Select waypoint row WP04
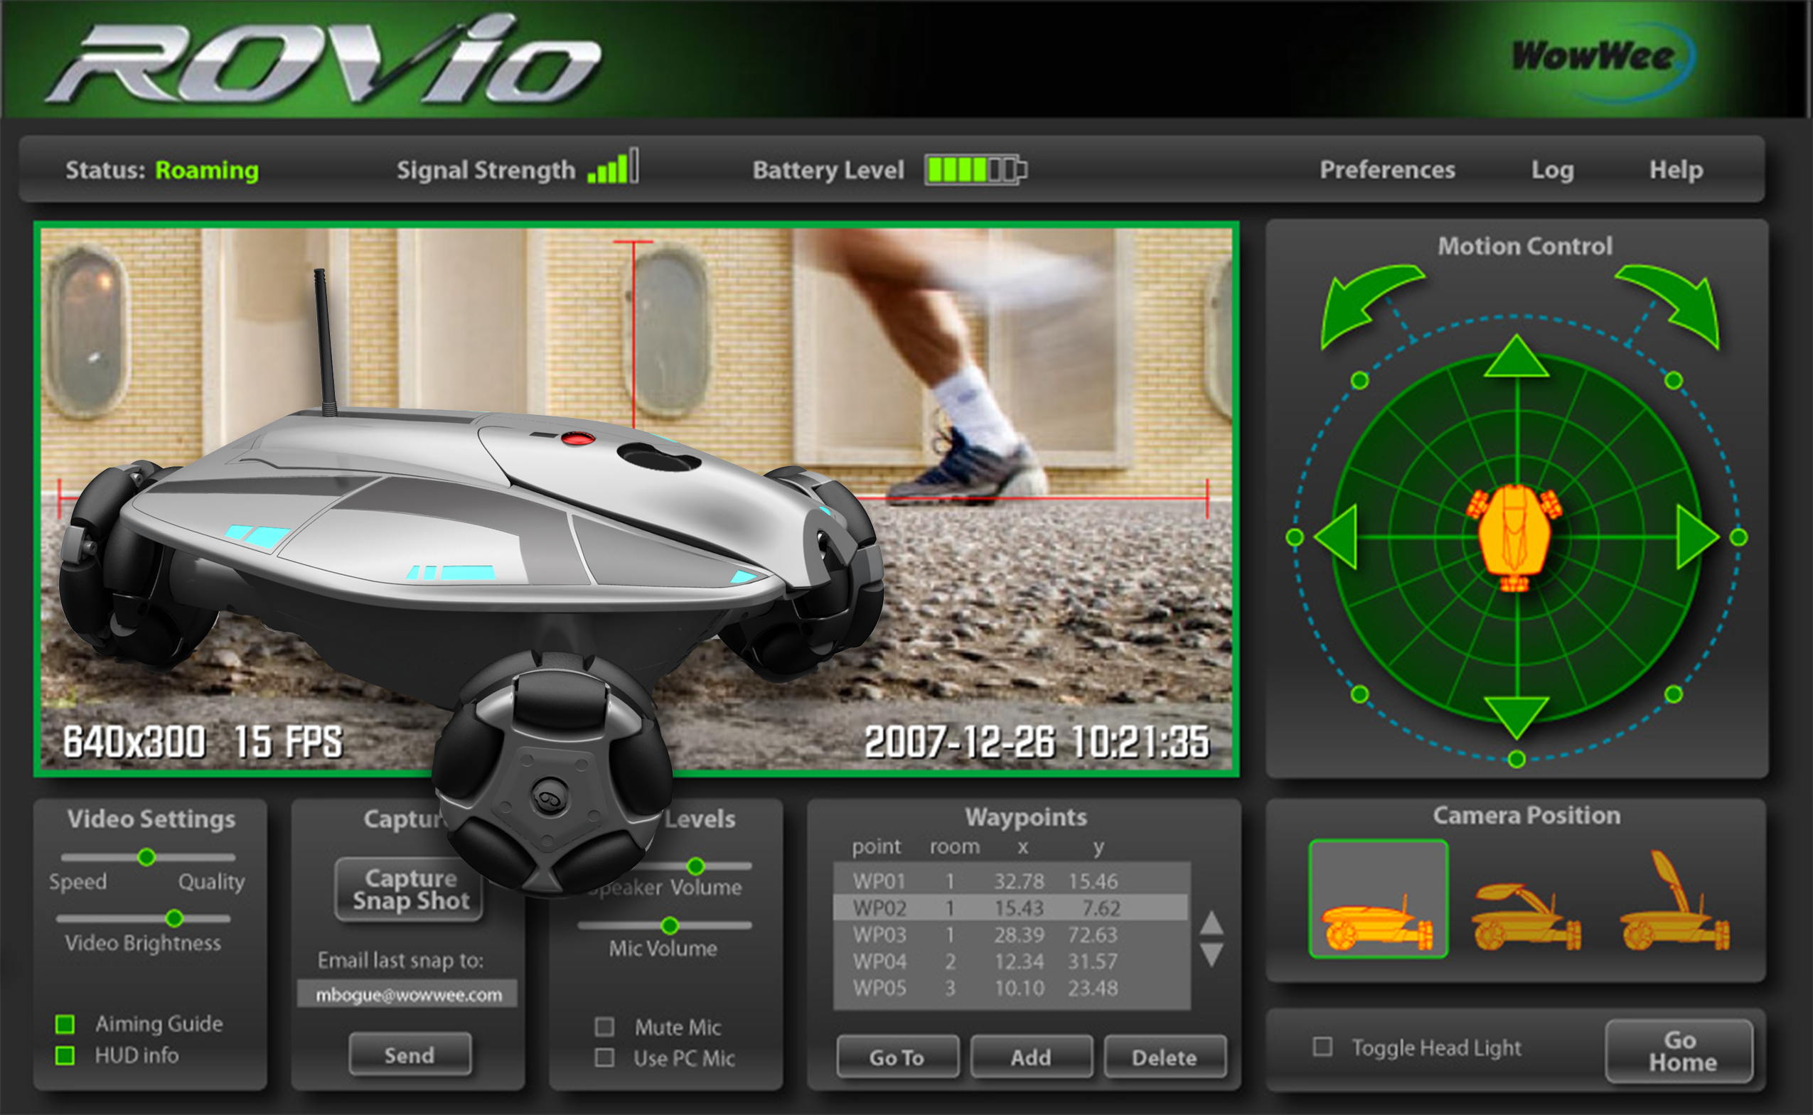 coord(1010,961)
